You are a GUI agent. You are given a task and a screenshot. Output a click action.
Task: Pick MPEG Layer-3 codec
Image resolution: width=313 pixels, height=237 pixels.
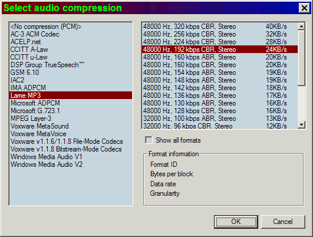71,119
